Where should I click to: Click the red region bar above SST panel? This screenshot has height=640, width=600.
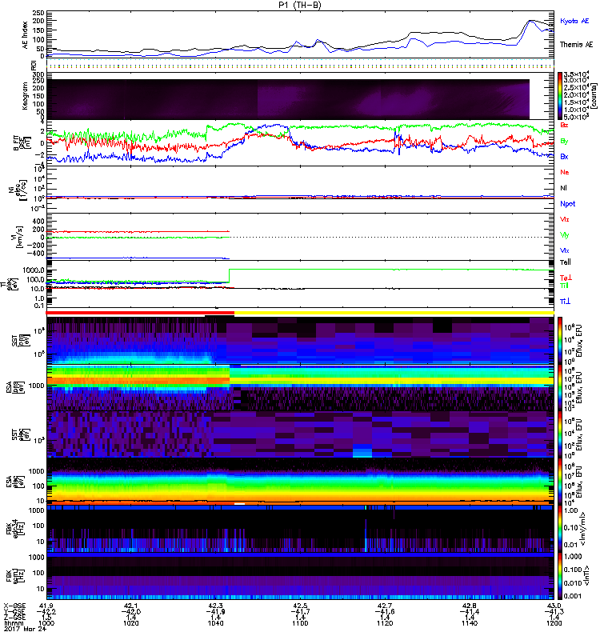click(140, 313)
